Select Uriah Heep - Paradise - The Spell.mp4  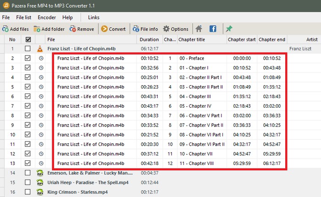point(88,182)
